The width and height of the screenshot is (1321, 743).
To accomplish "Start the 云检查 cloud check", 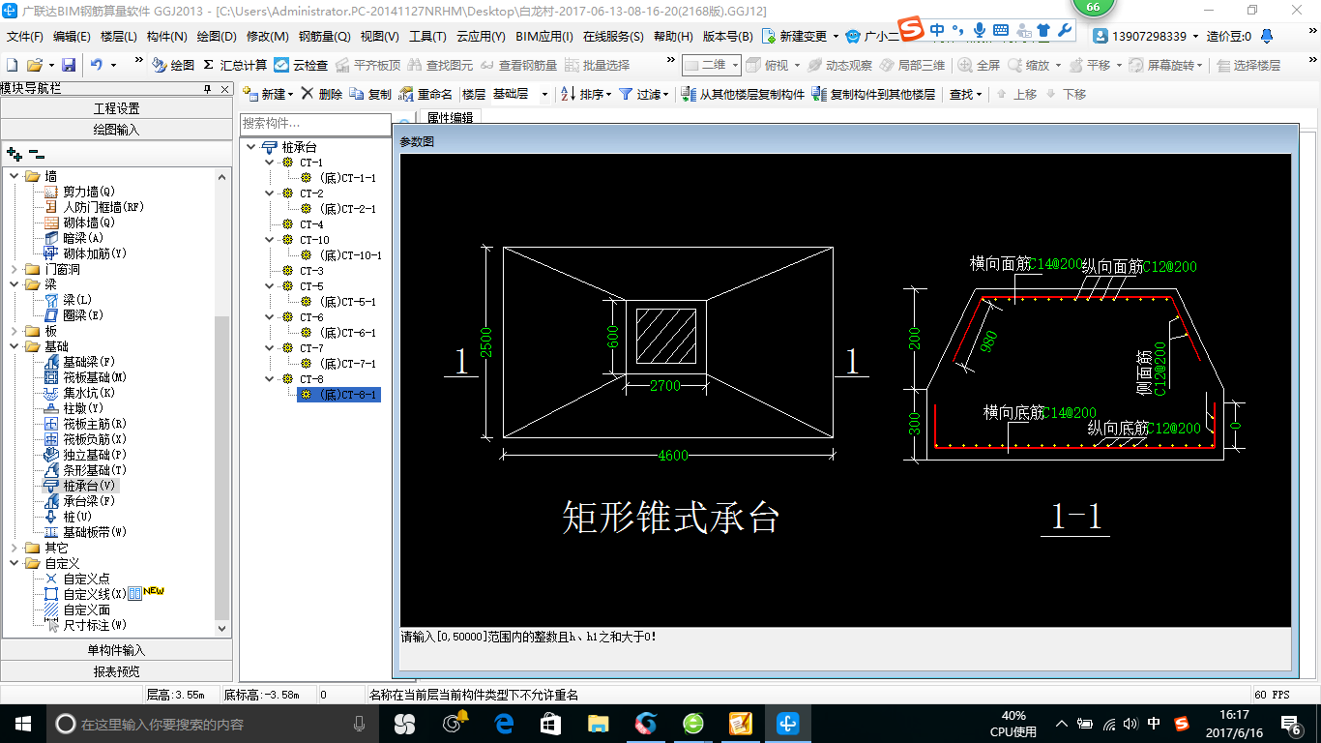I will point(301,65).
